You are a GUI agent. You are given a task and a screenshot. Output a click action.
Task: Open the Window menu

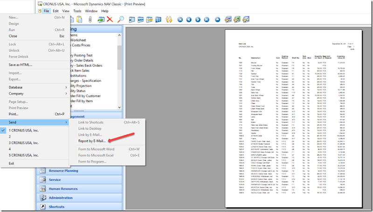tap(91, 11)
